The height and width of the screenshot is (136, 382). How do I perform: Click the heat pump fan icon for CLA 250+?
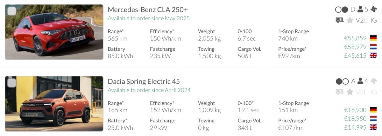(373, 10)
